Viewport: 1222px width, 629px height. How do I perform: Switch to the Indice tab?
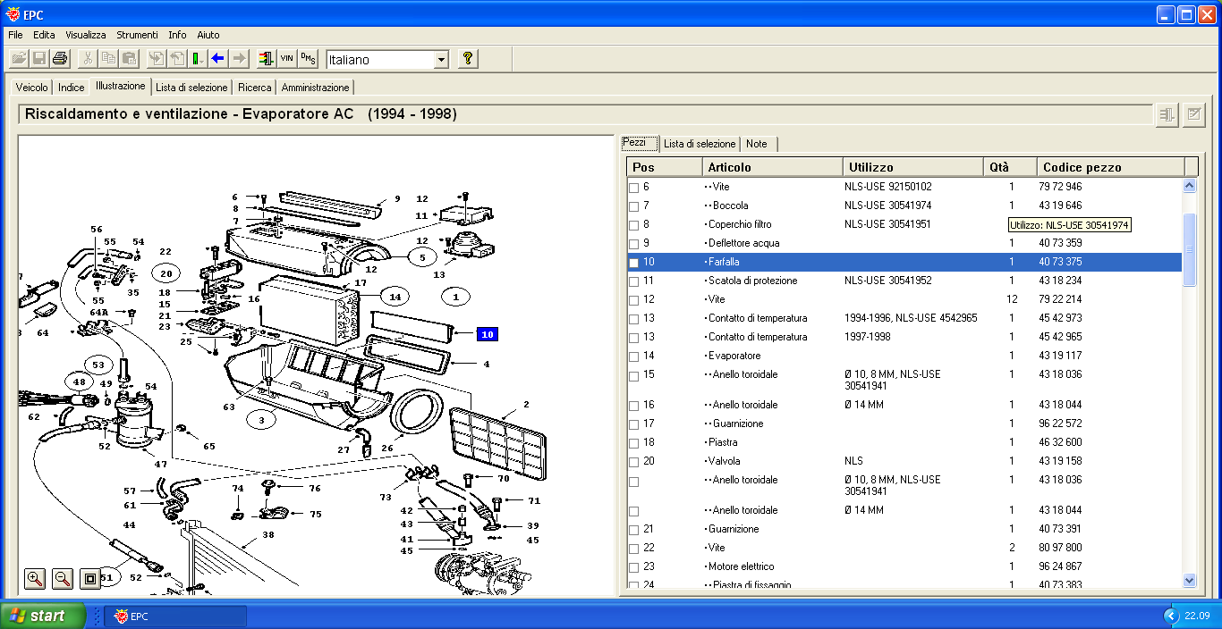(72, 88)
